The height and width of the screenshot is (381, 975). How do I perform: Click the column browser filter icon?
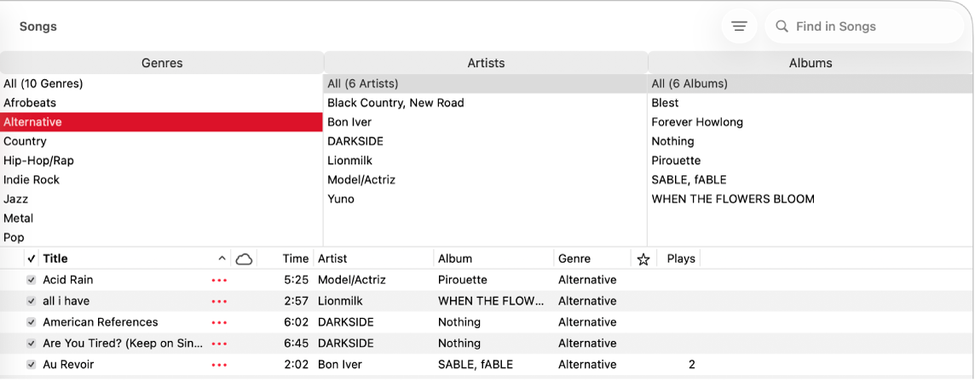[739, 26]
